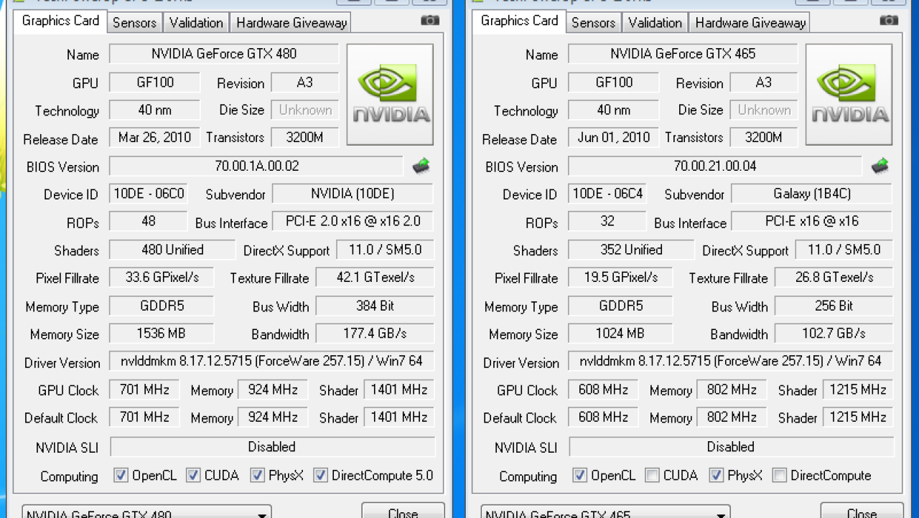Viewport: 919px width, 518px height.
Task: Enable DirectCompute checkbox in GTX 465 window
Action: [779, 475]
